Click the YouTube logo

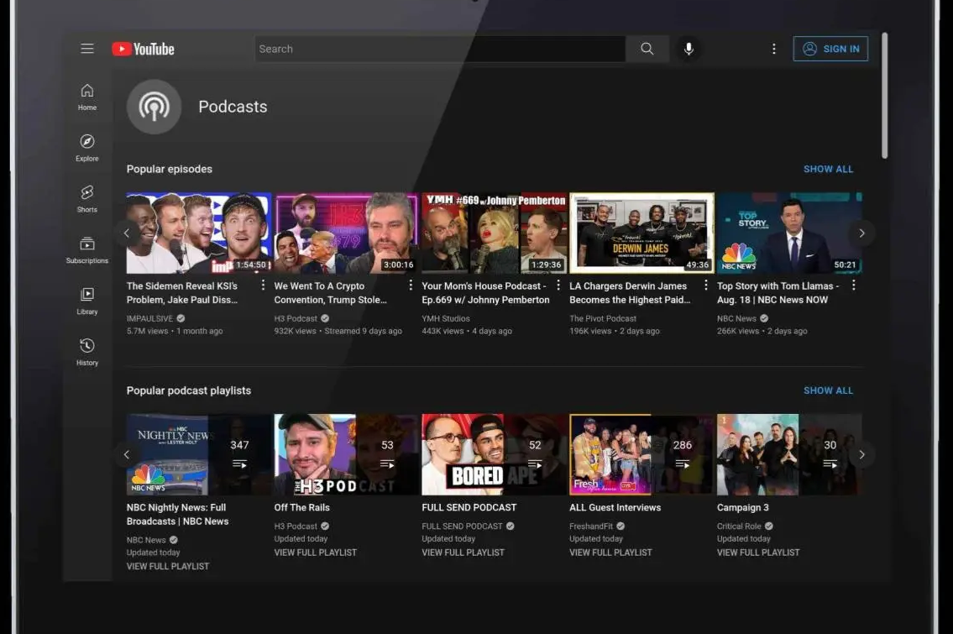pyautogui.click(x=144, y=49)
